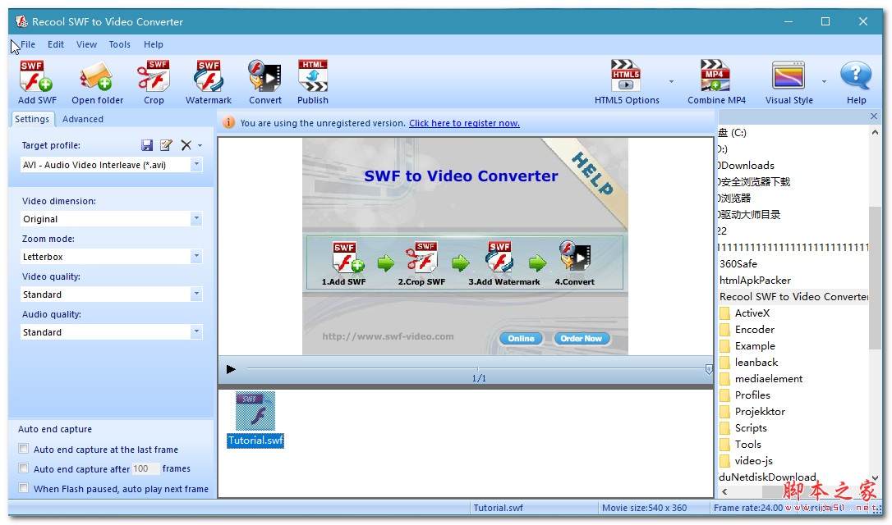Viewport: 892px width, 525px height.
Task: Open the target profile actions dropdown arrow
Action: (200, 146)
